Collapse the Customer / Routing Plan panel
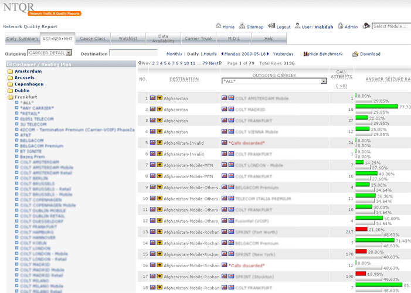 9,64
